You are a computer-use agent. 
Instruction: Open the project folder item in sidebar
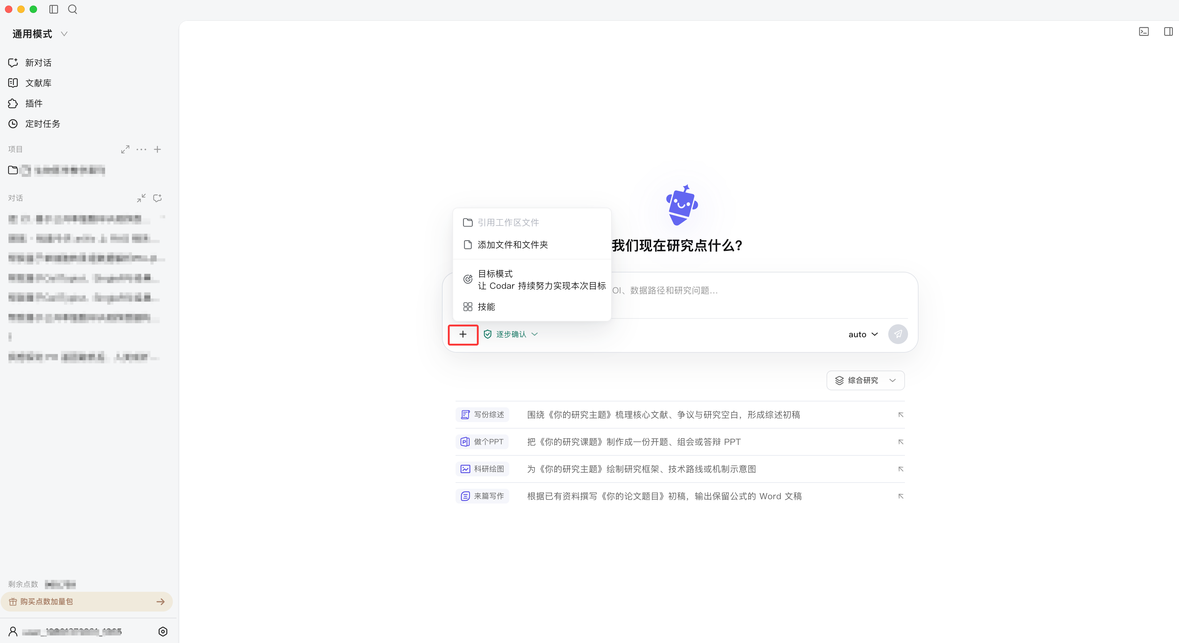click(57, 170)
